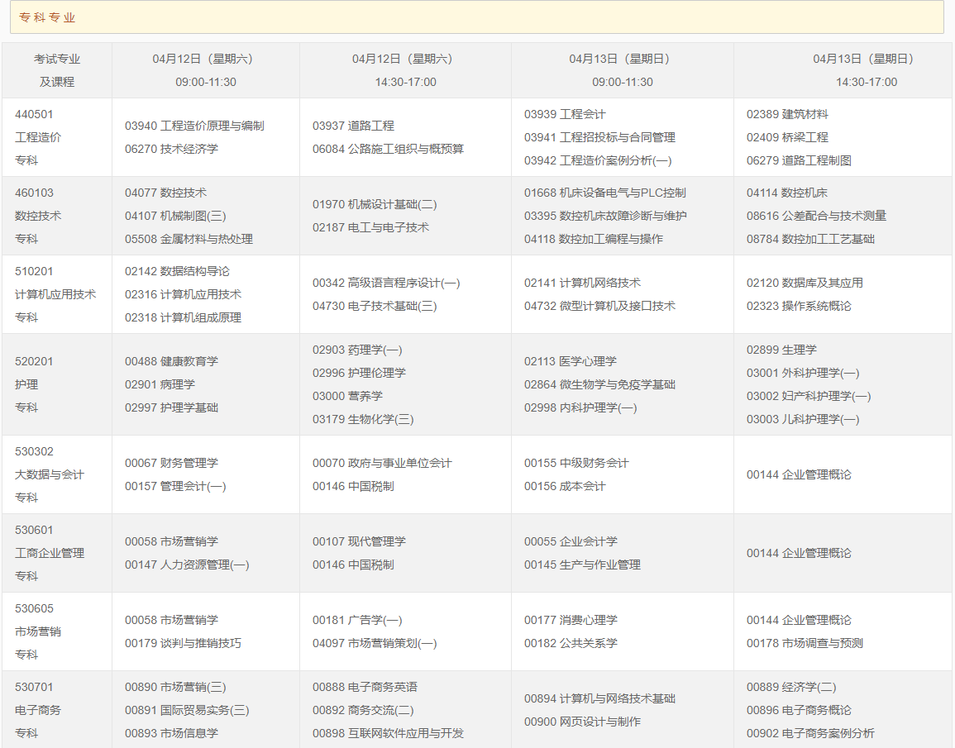Click course 06270 技术经济学
The image size is (955, 748).
pos(171,149)
